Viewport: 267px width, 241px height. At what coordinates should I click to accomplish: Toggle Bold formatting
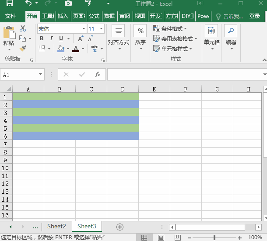[x=42, y=38]
